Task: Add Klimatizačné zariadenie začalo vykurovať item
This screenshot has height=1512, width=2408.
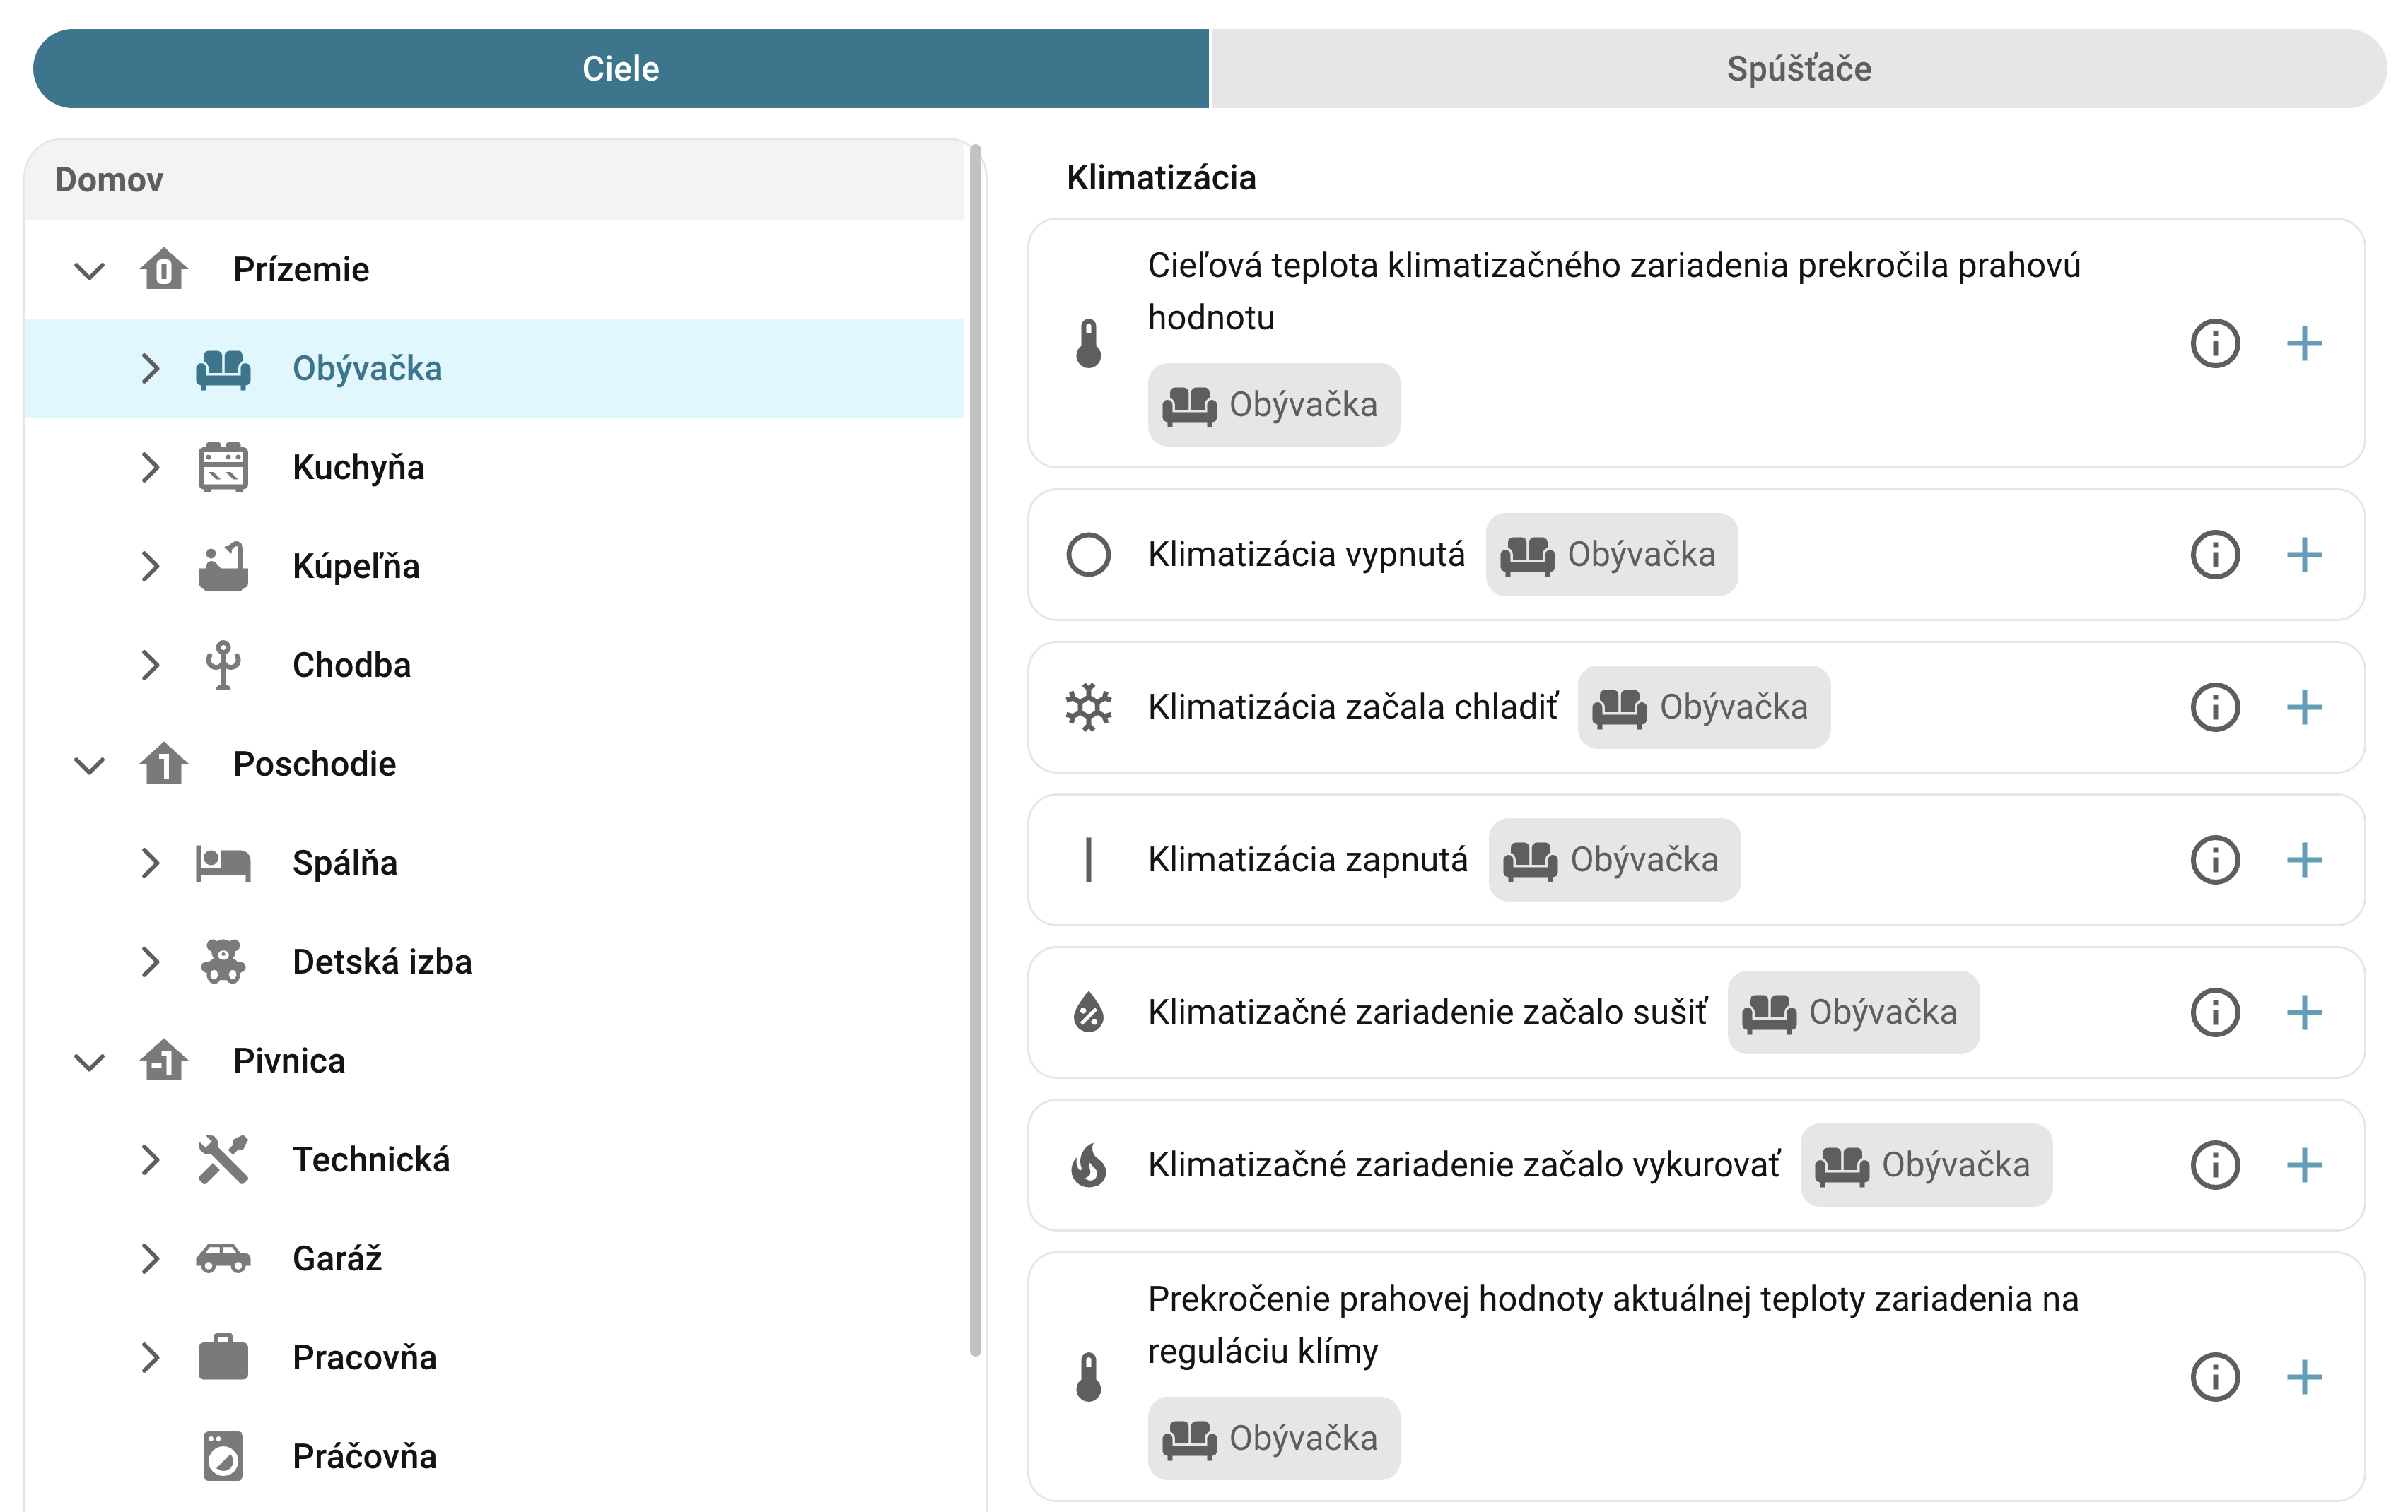Action: 2303,1165
